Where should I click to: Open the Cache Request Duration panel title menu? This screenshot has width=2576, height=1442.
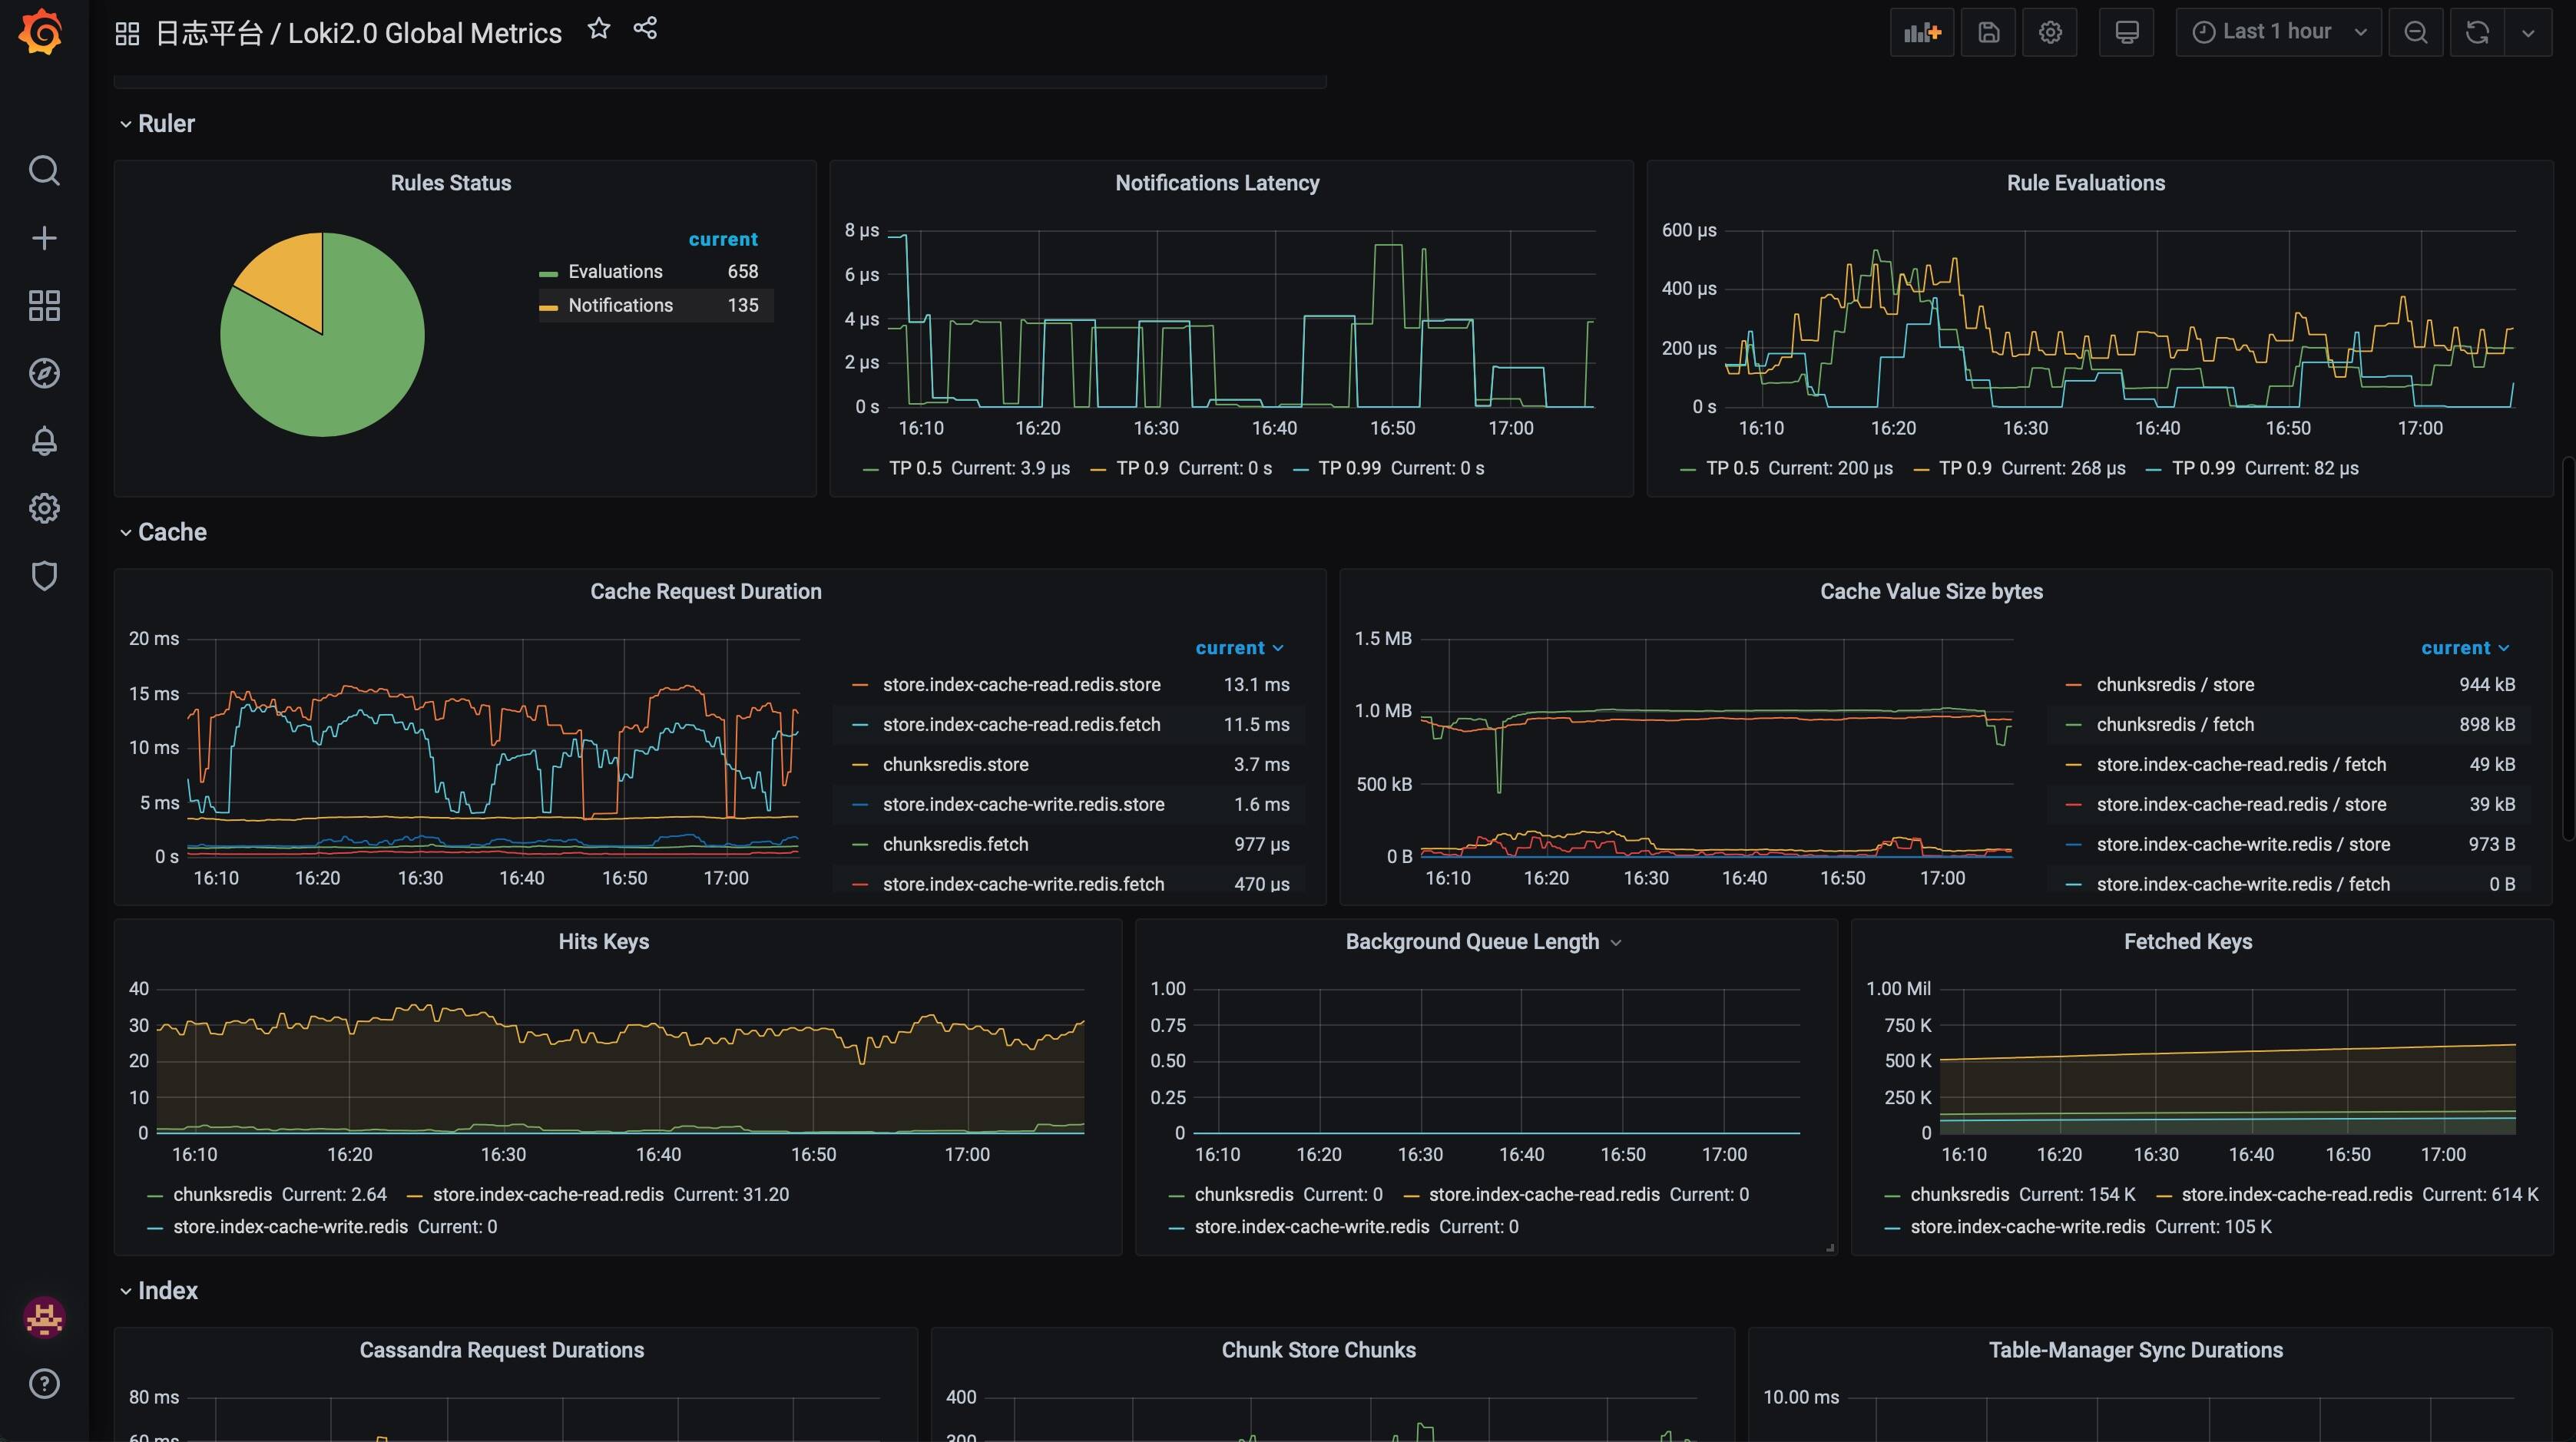coord(705,592)
